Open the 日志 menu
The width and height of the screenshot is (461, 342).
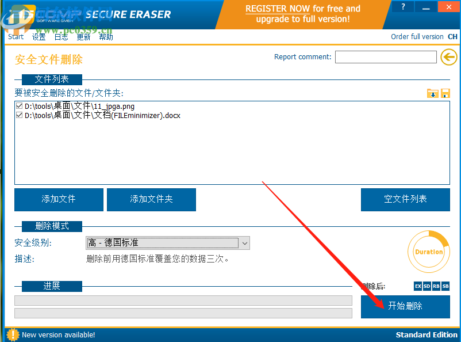[x=61, y=36]
